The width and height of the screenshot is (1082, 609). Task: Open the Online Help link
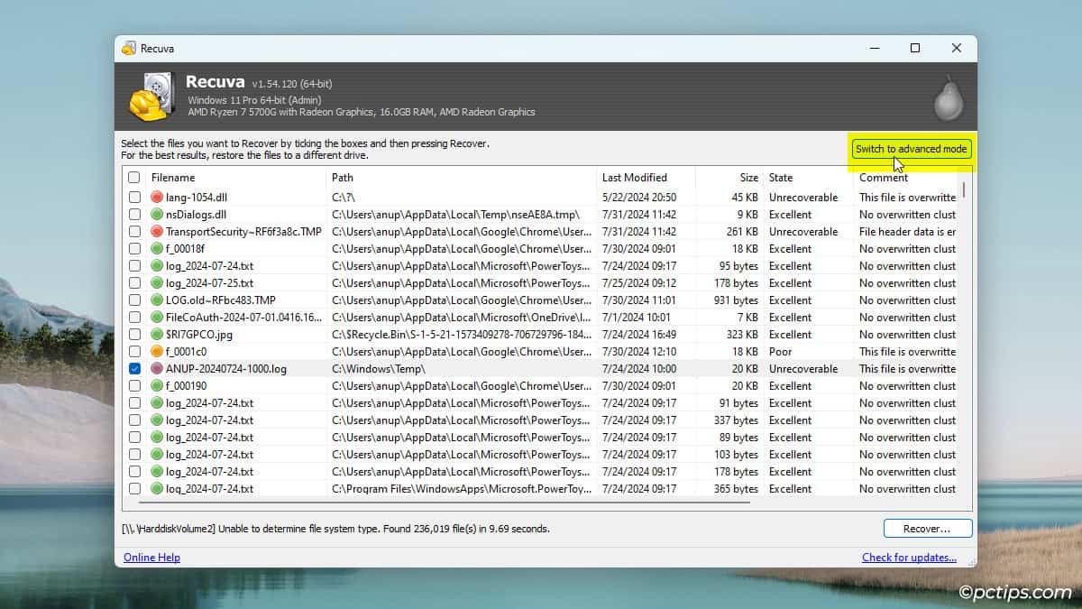[x=151, y=558]
